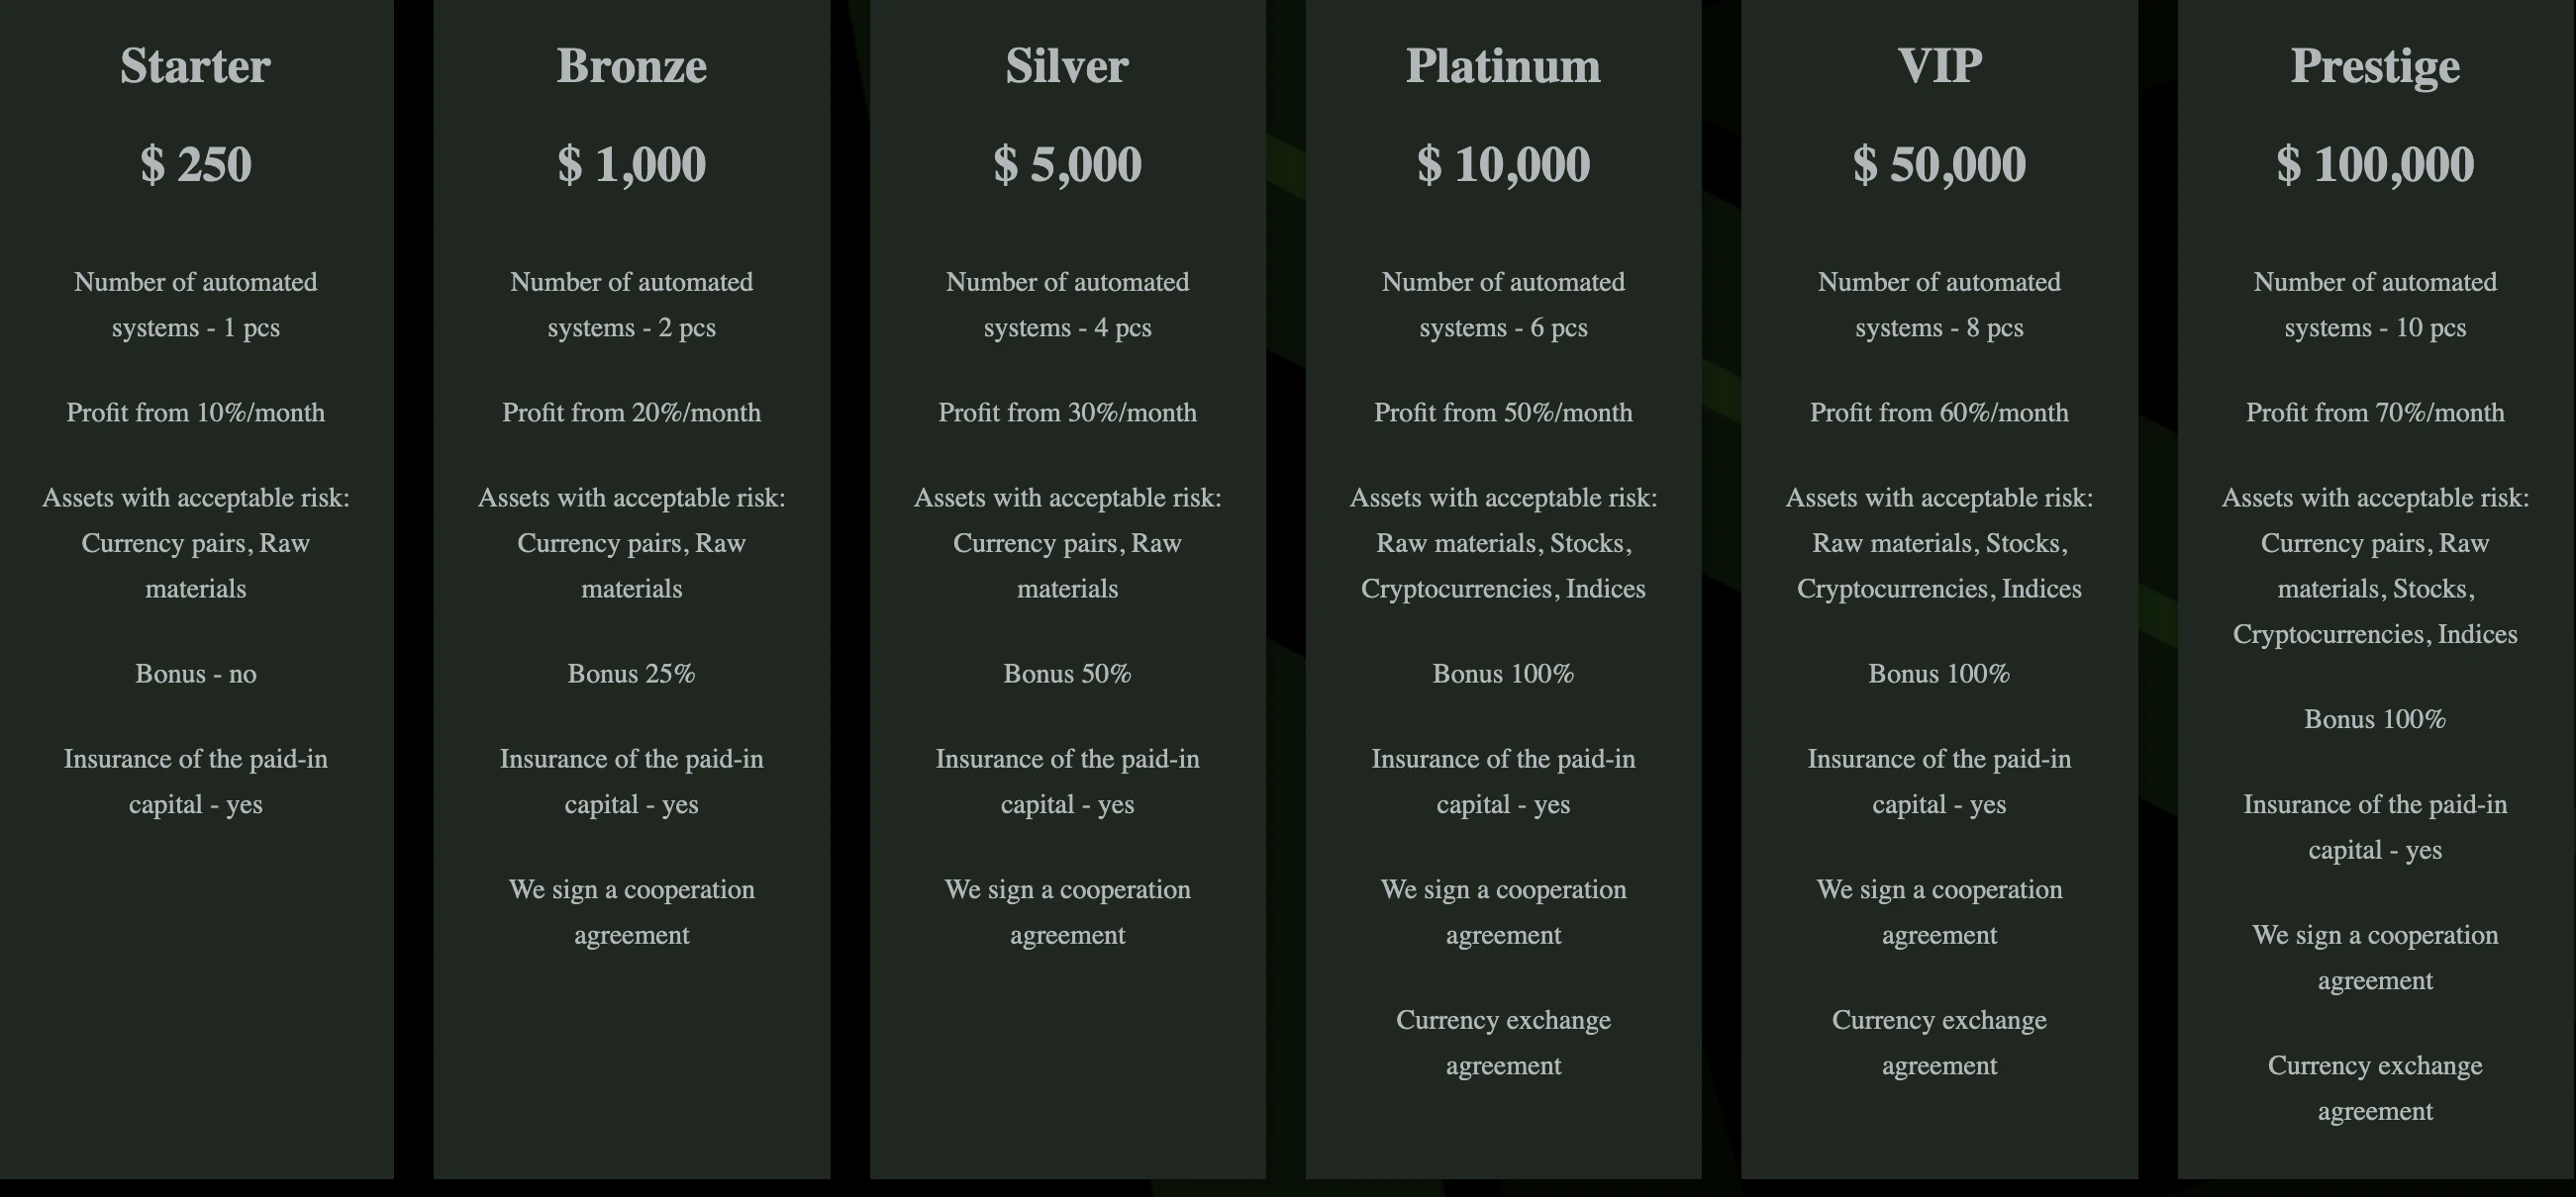Screen dimensions: 2576x1197
Task: Choose the Platinum plan title
Action: tap(1503, 66)
